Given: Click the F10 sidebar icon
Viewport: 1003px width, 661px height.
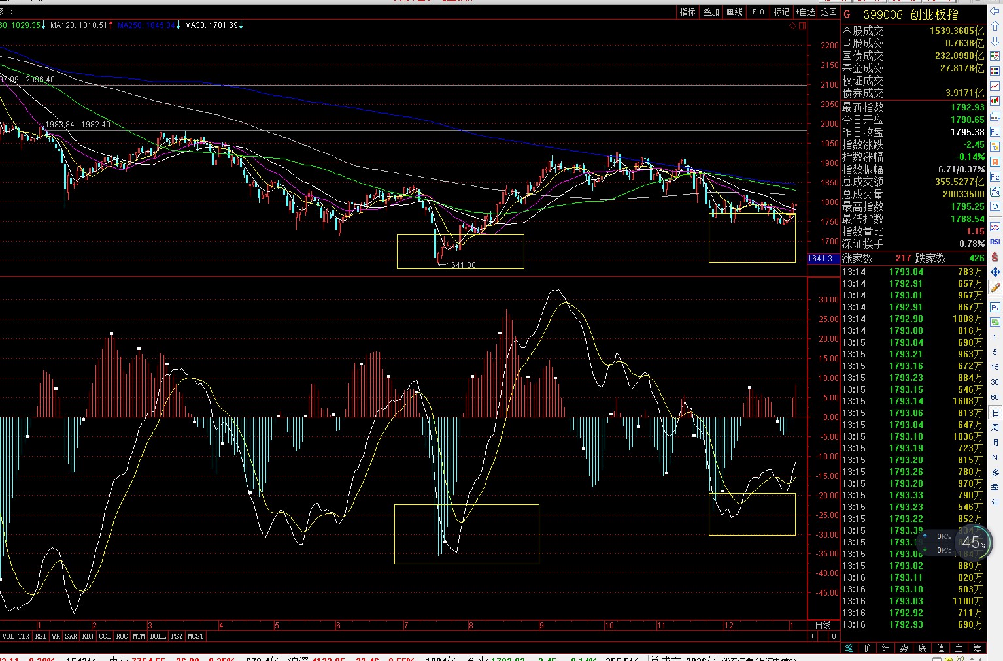Looking at the screenshot, I should click(994, 131).
